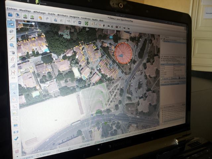
Task: Select the highlighted layer row in Calques
Action: pyautogui.click(x=174, y=41)
